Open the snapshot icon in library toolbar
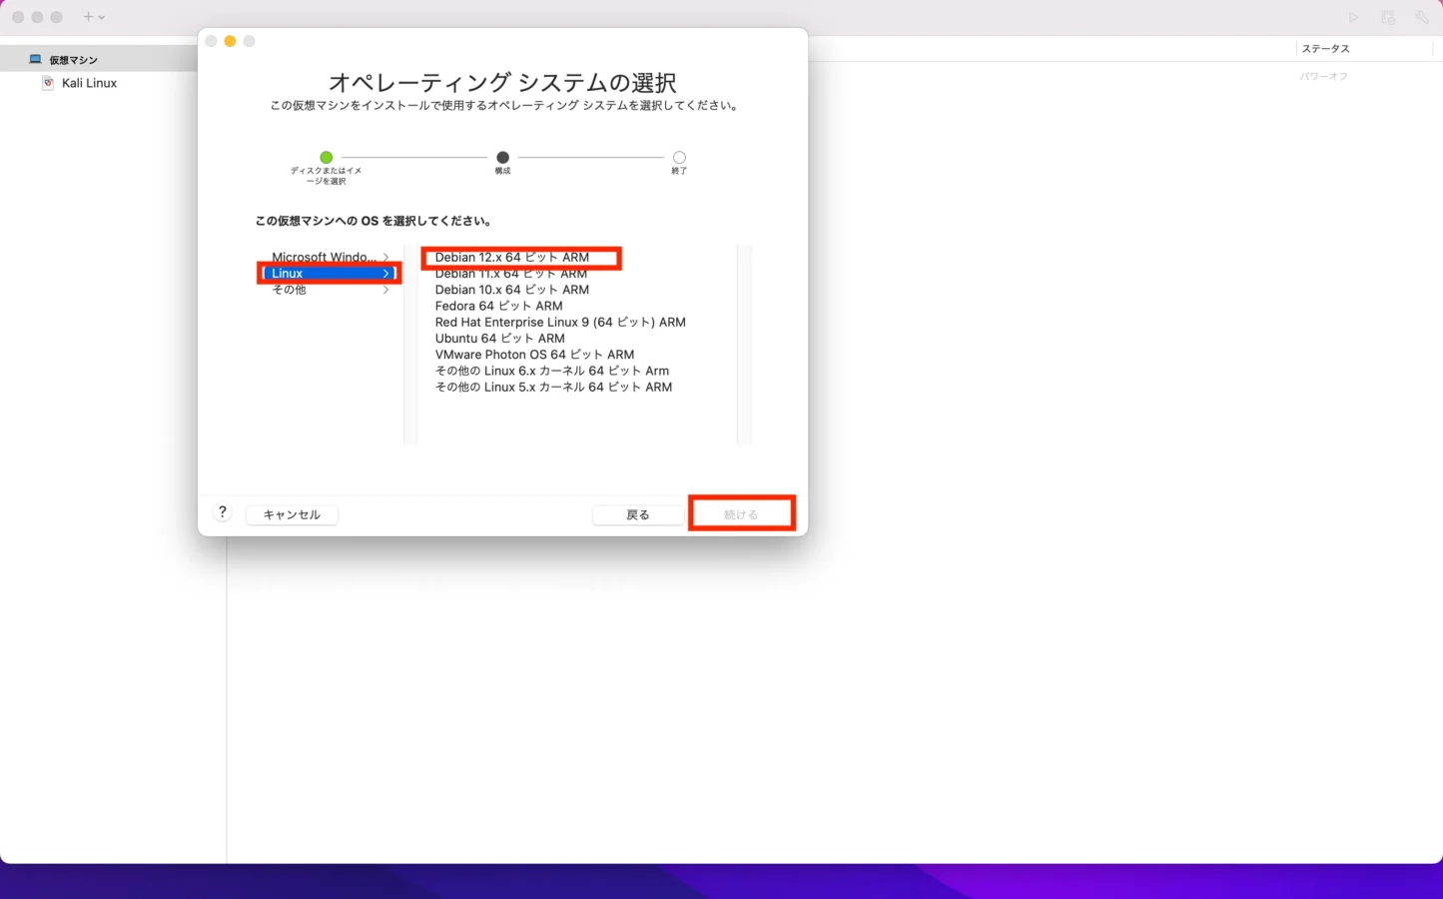The width and height of the screenshot is (1443, 899). point(1388,17)
